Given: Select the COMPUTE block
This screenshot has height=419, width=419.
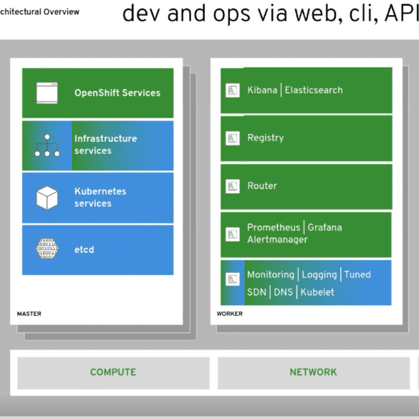Looking at the screenshot, I should point(113,373).
